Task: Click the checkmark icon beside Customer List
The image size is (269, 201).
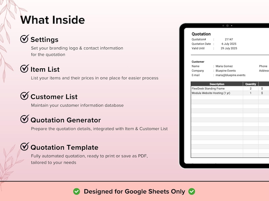Action: pos(24,96)
